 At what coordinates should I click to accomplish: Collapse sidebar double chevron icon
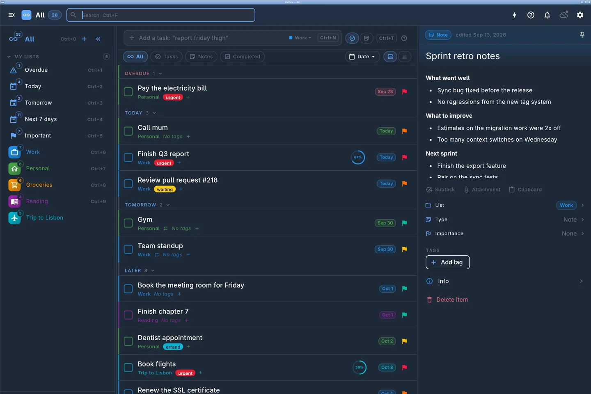point(98,39)
